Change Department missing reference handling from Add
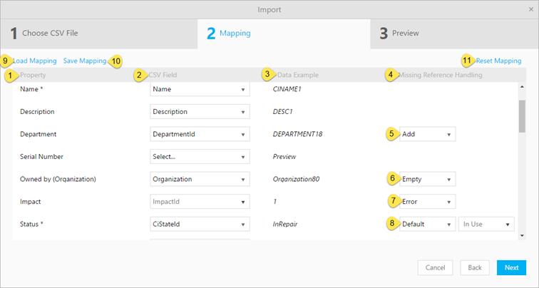The height and width of the screenshot is (288, 539). [x=426, y=134]
